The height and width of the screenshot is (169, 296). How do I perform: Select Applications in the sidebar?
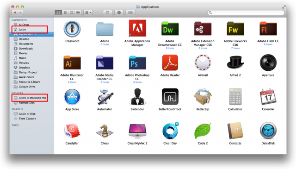coord(32,34)
